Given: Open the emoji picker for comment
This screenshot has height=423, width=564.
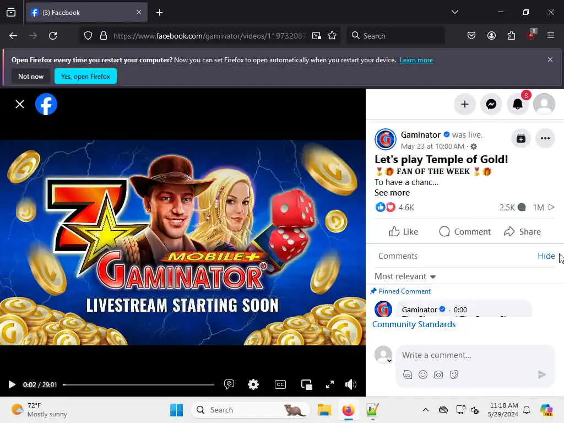Looking at the screenshot, I should pos(423,375).
